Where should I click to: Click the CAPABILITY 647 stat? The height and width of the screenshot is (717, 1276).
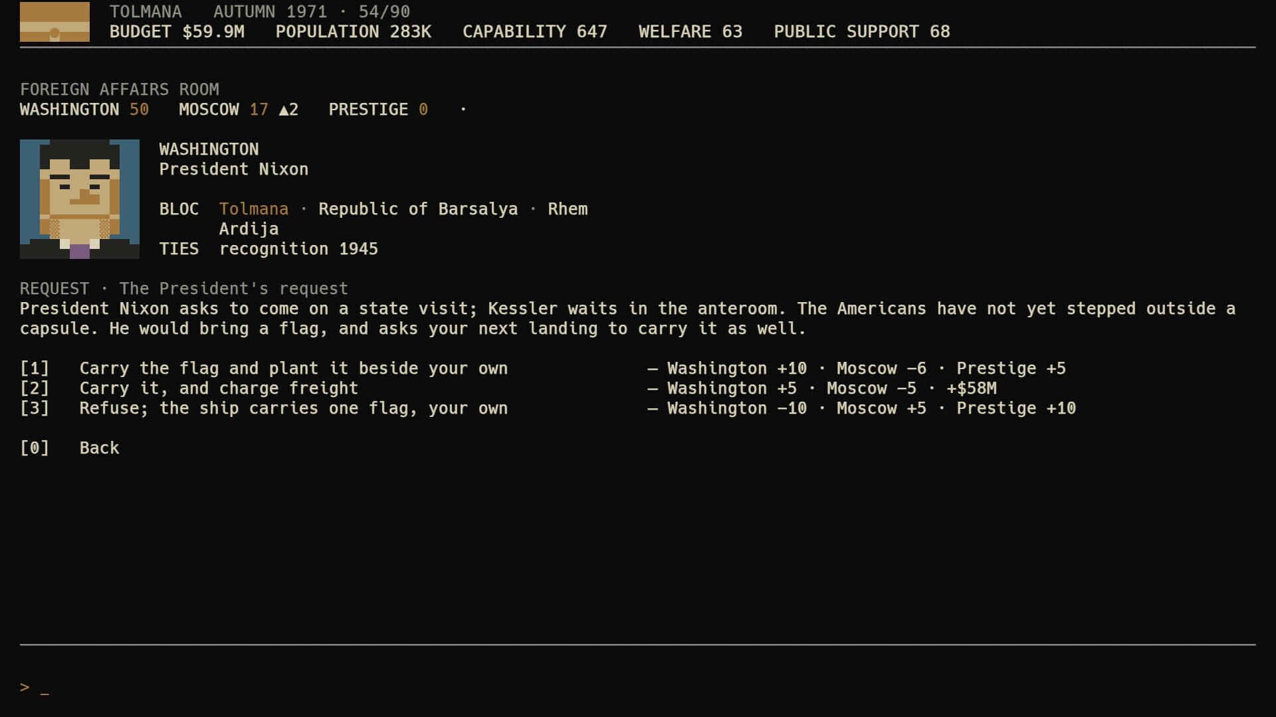point(535,32)
